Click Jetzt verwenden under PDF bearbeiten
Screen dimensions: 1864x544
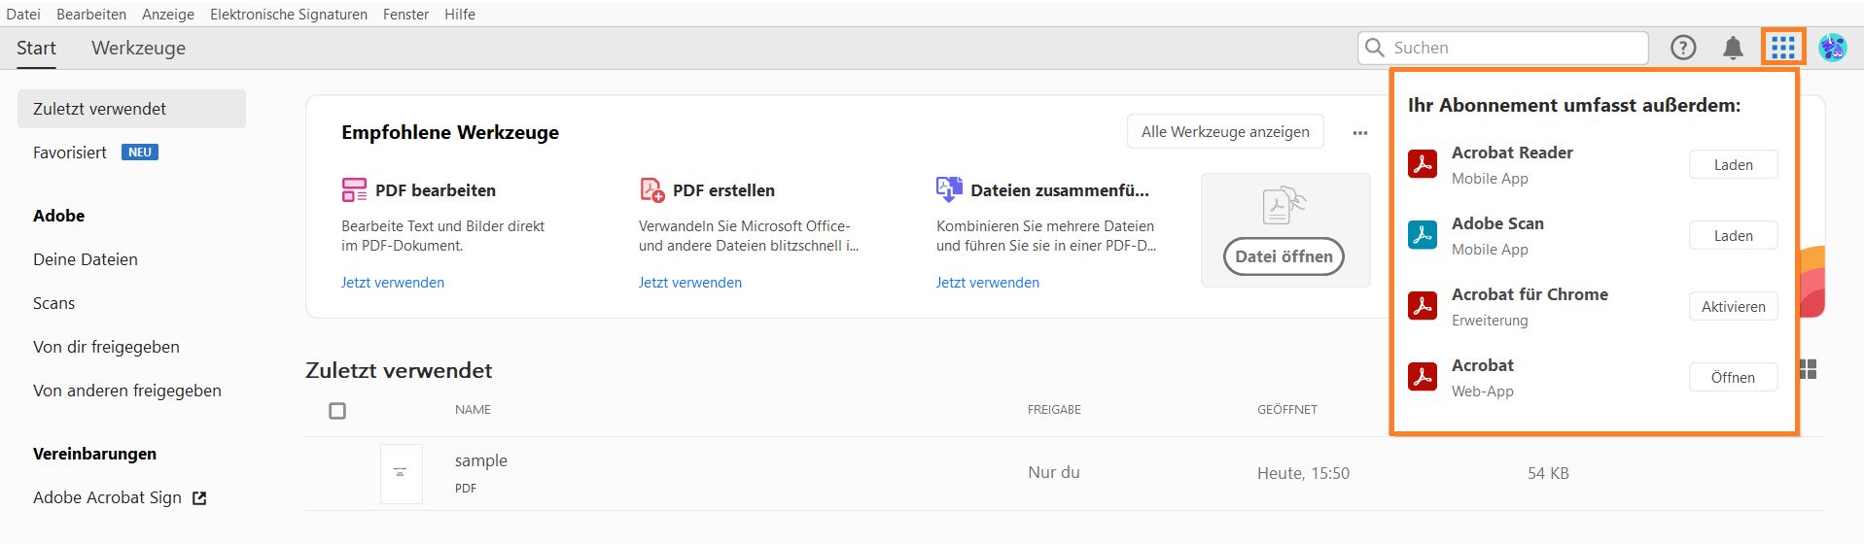click(x=393, y=283)
